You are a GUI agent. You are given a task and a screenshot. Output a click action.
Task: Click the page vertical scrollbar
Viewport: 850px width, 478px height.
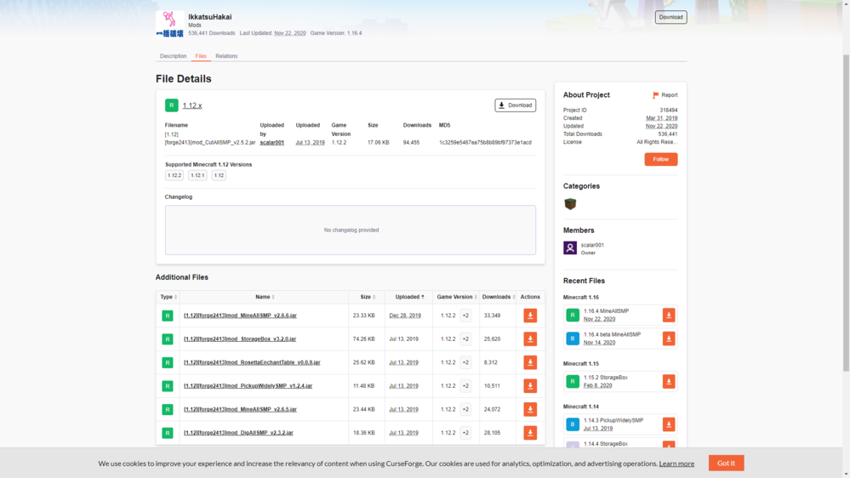pyautogui.click(x=846, y=213)
